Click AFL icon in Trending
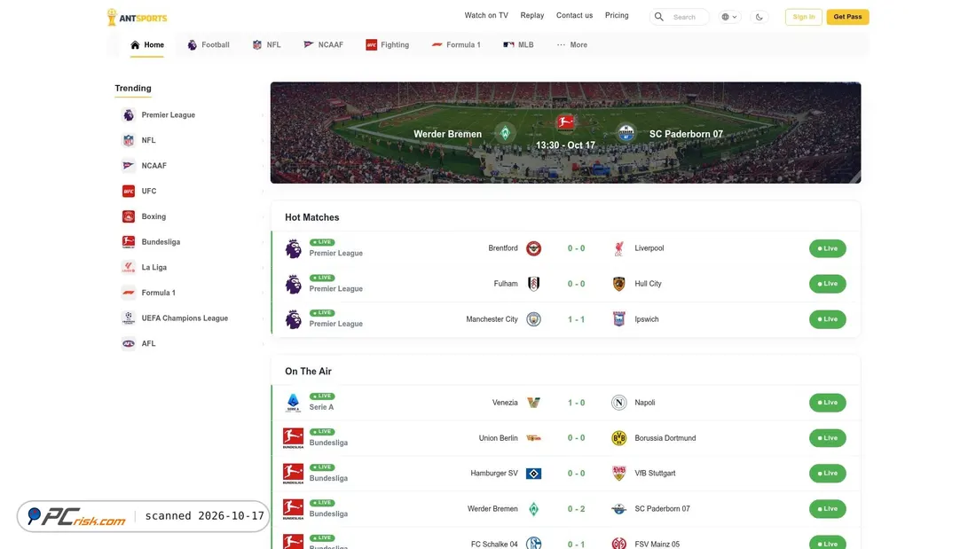 pyautogui.click(x=129, y=343)
